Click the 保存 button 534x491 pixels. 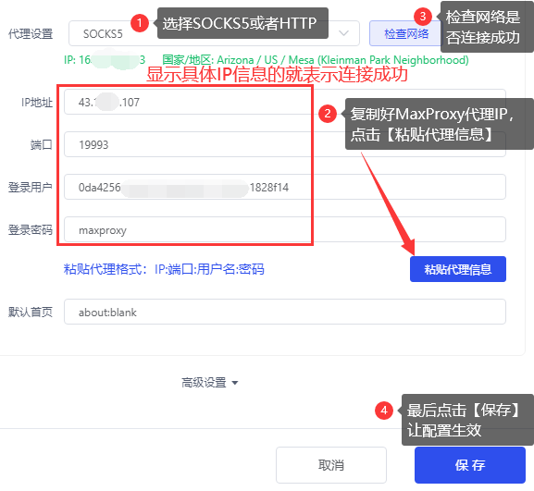[x=470, y=465]
